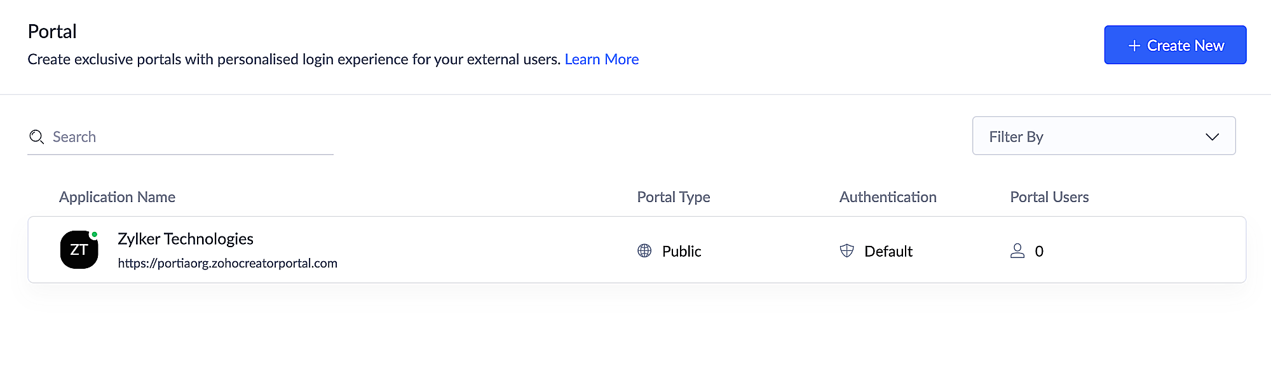The width and height of the screenshot is (1271, 380).
Task: Click the green status dot on ZT logo
Action: 95,235
